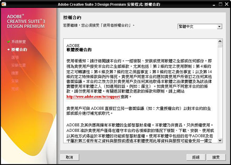The height and width of the screenshot is (165, 231).
Task: Select the 完成 step in sidebar
Action: [15, 89]
